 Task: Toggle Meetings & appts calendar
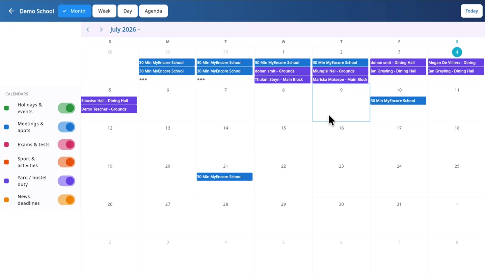click(x=66, y=127)
